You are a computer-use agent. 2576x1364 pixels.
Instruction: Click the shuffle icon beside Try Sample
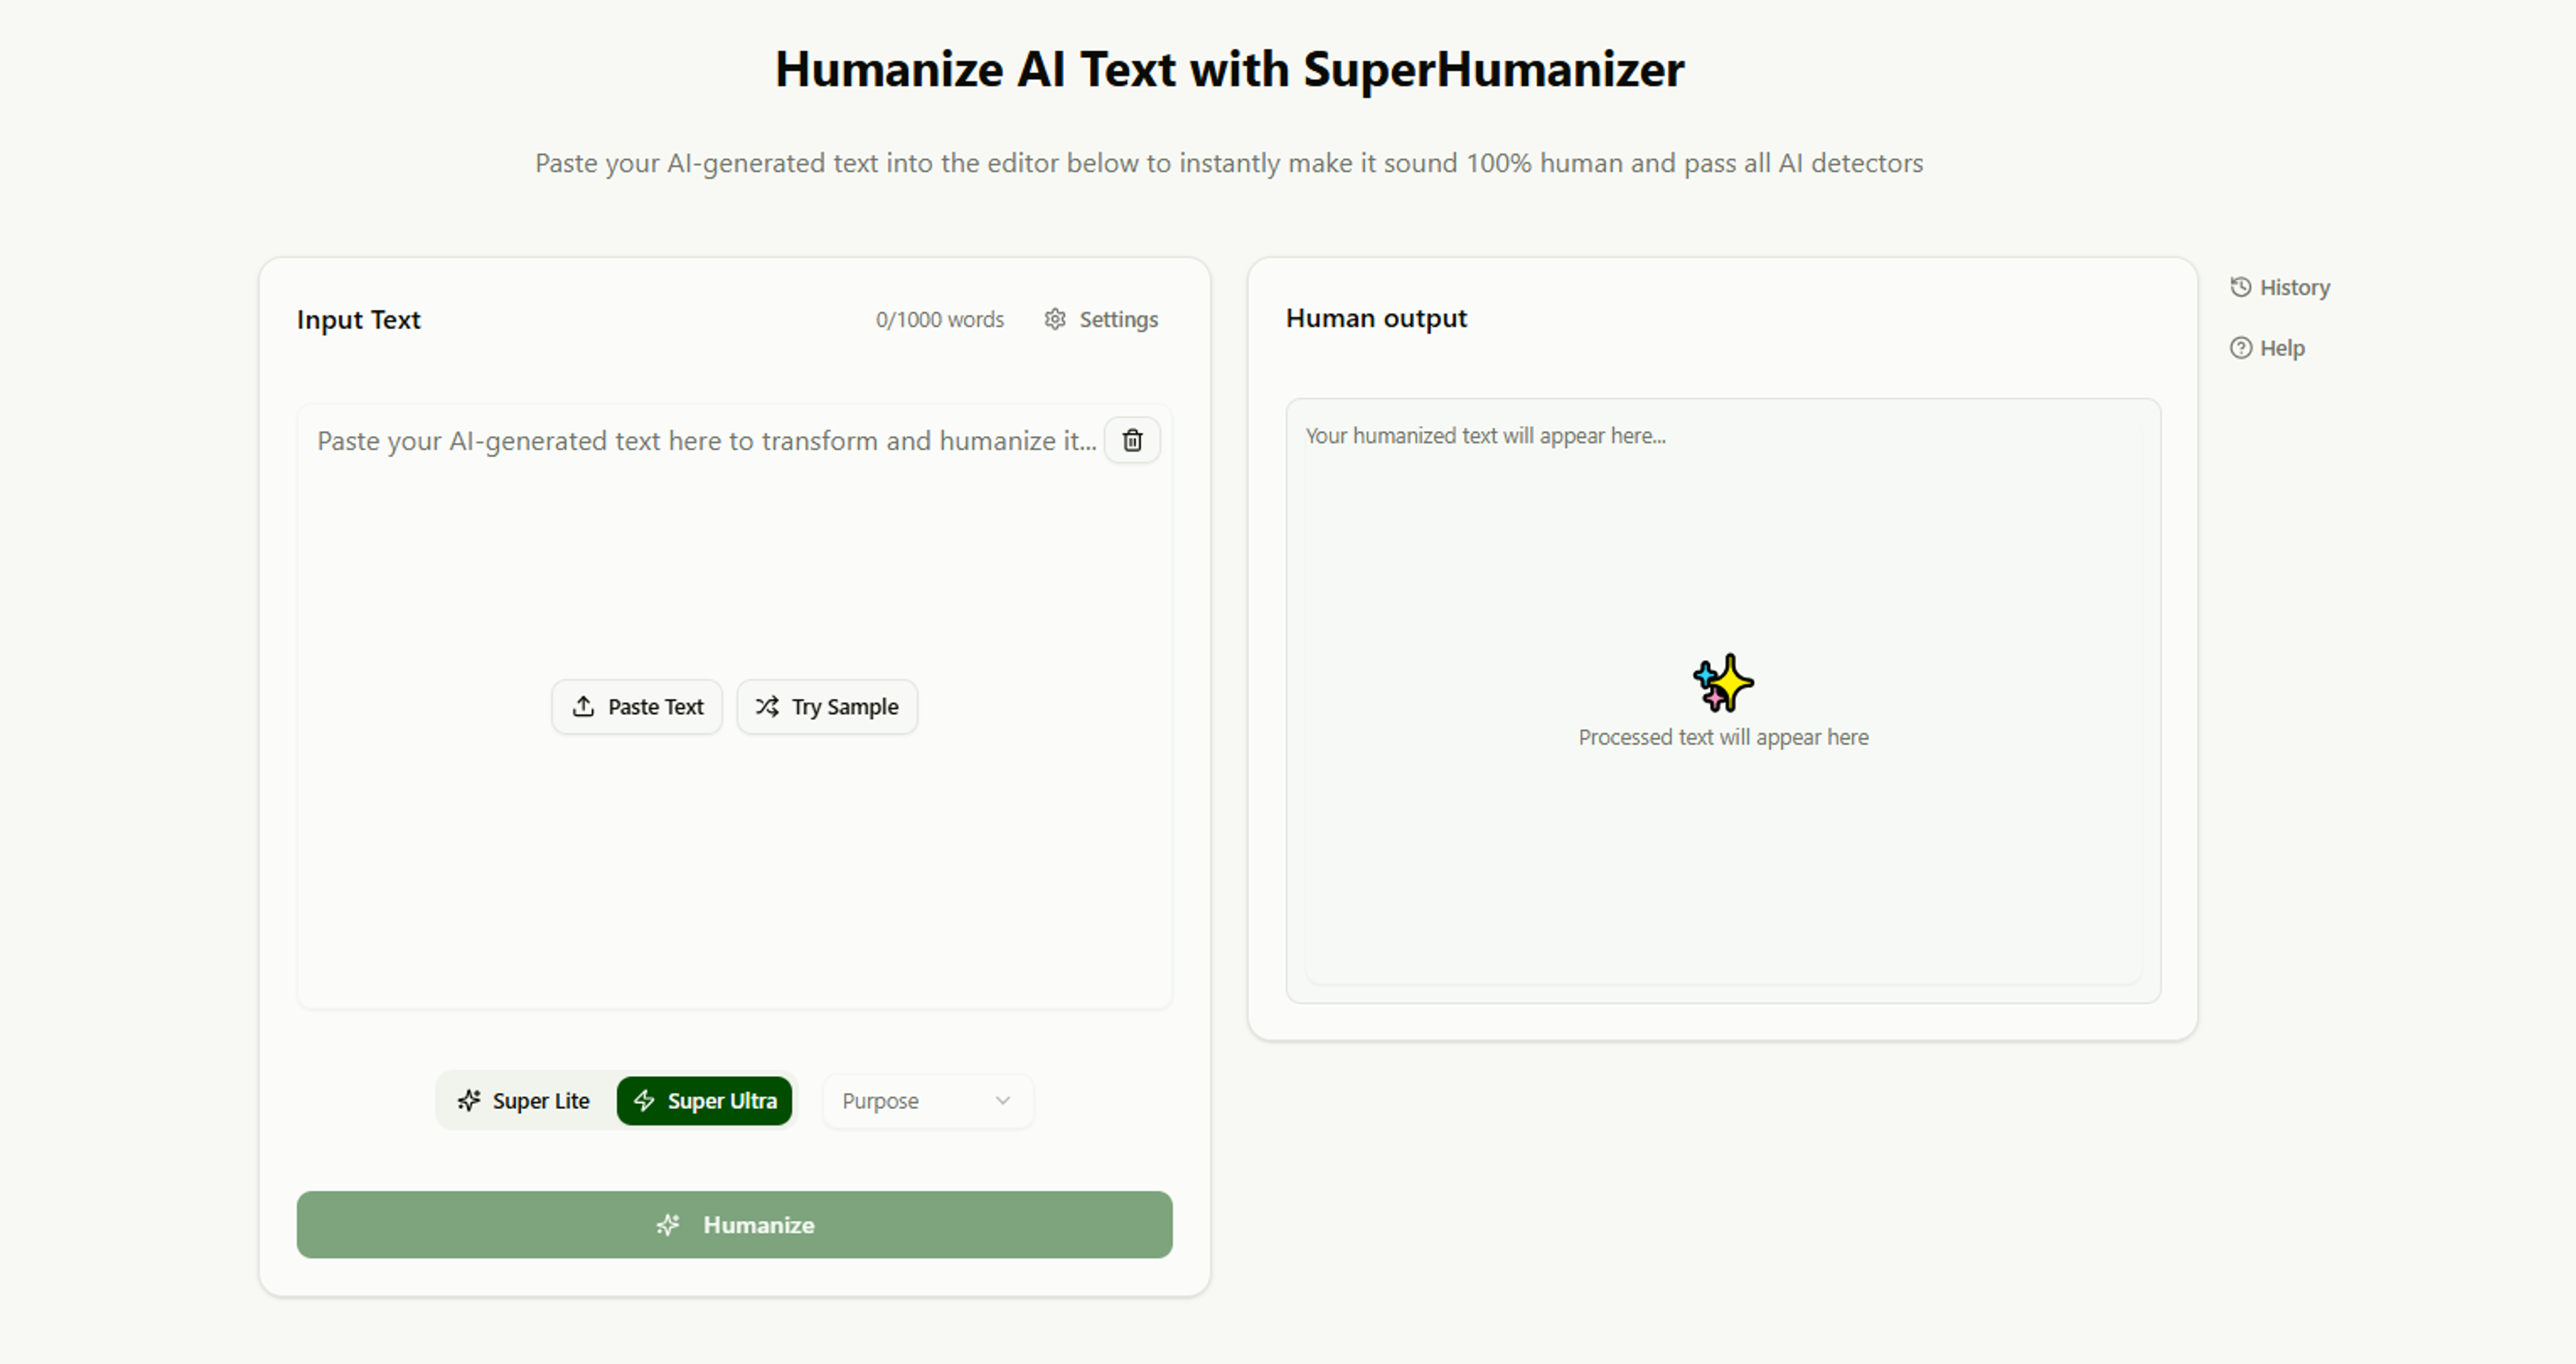767,706
